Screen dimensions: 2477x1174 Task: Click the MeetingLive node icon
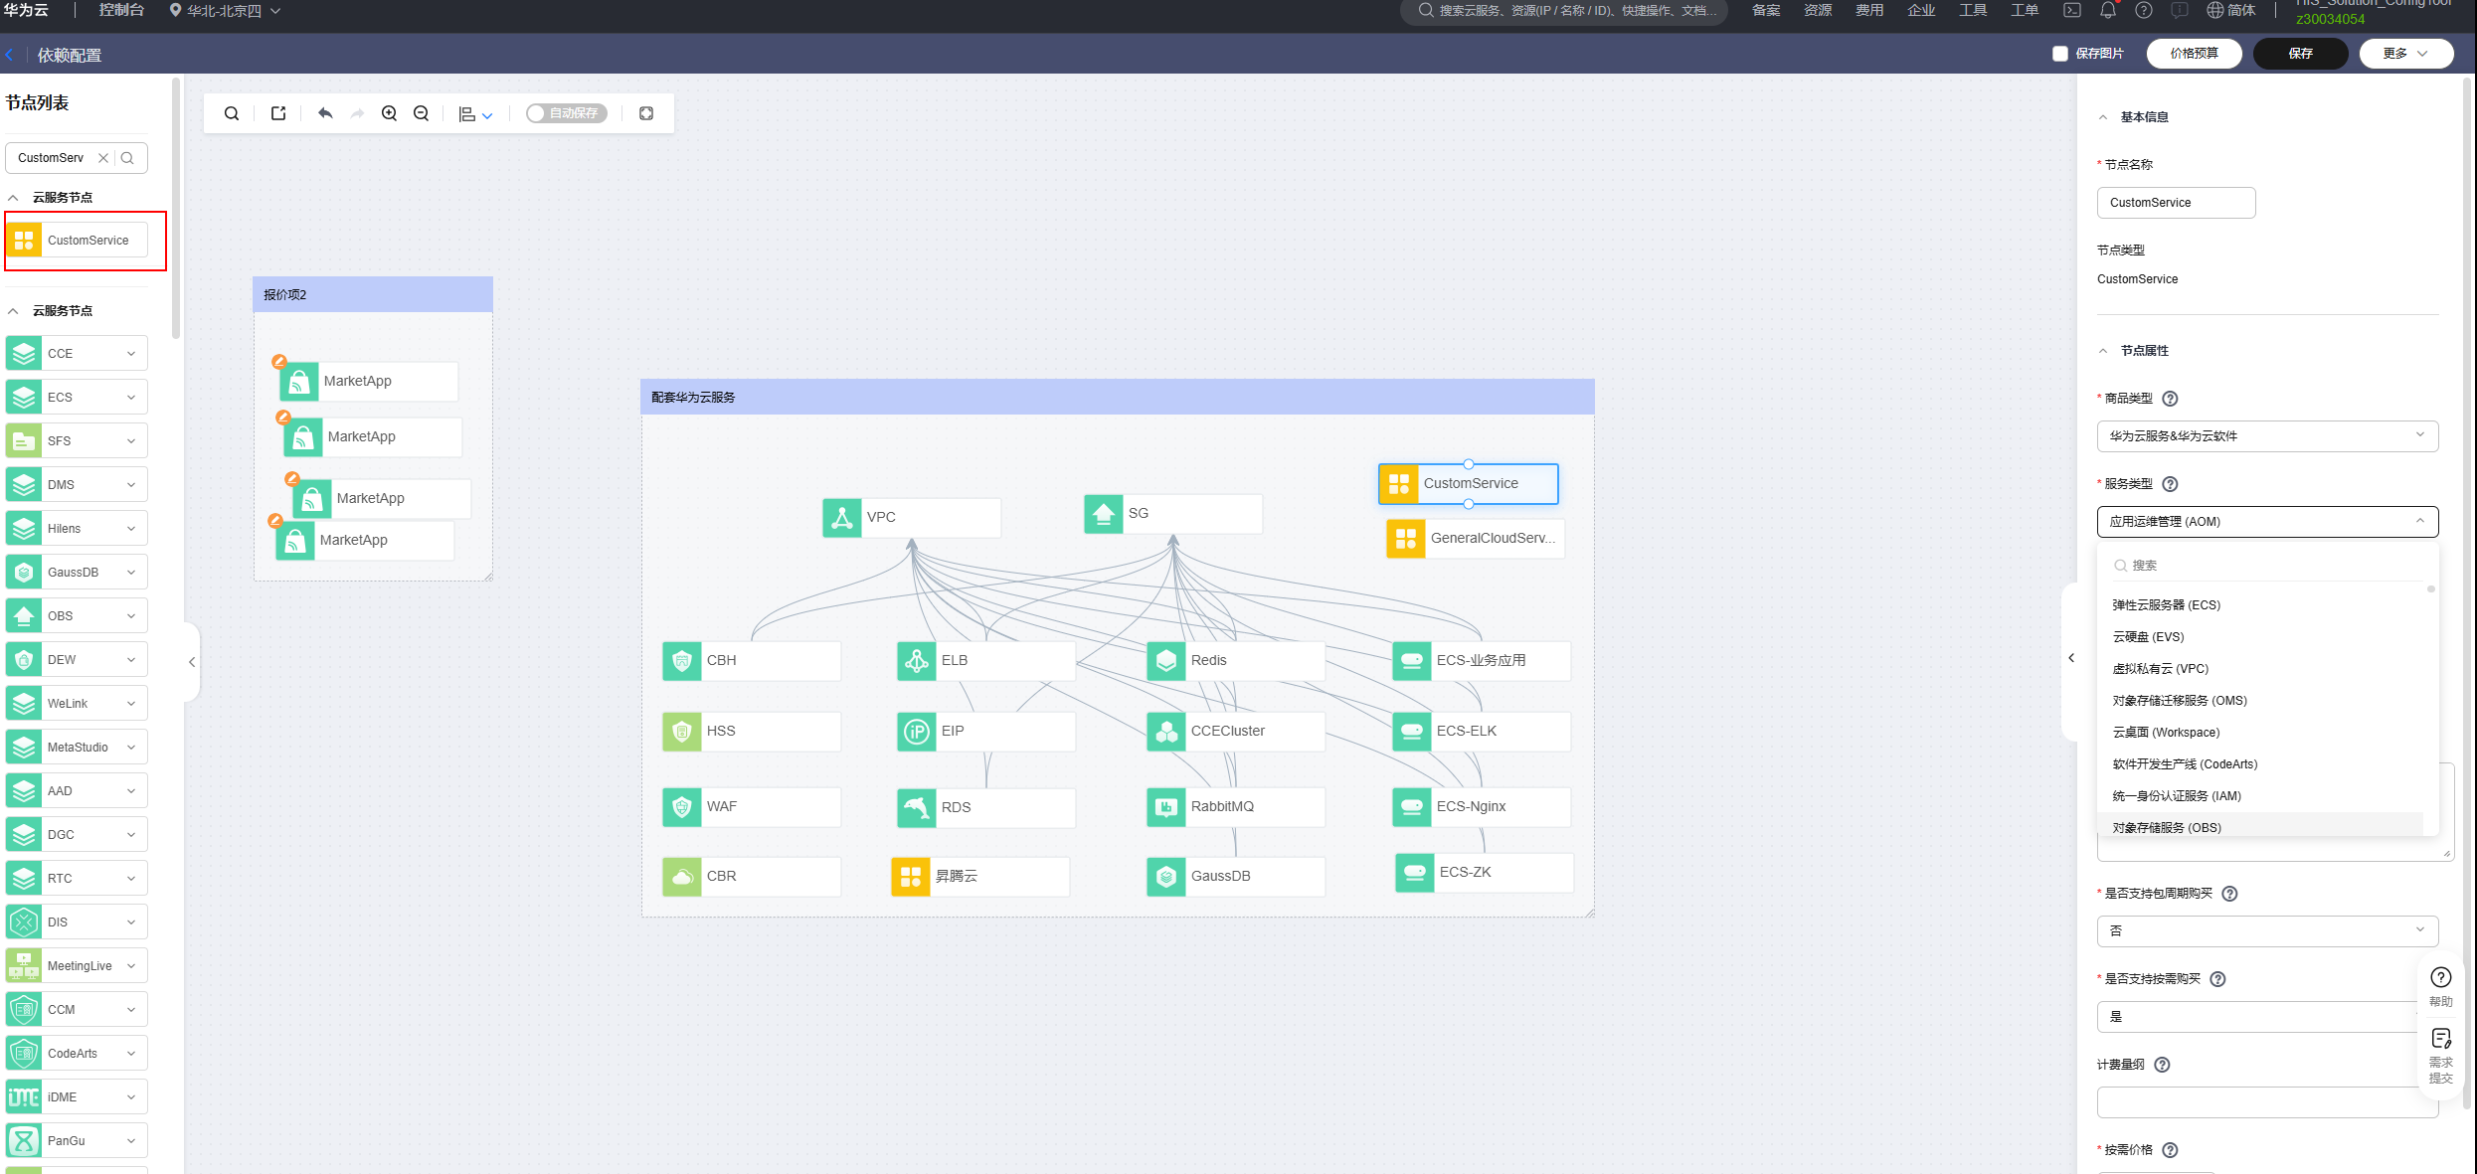[x=24, y=966]
